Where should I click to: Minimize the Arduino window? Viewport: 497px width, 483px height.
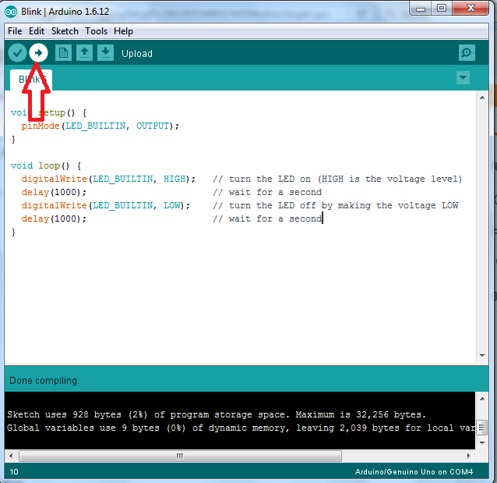point(421,9)
